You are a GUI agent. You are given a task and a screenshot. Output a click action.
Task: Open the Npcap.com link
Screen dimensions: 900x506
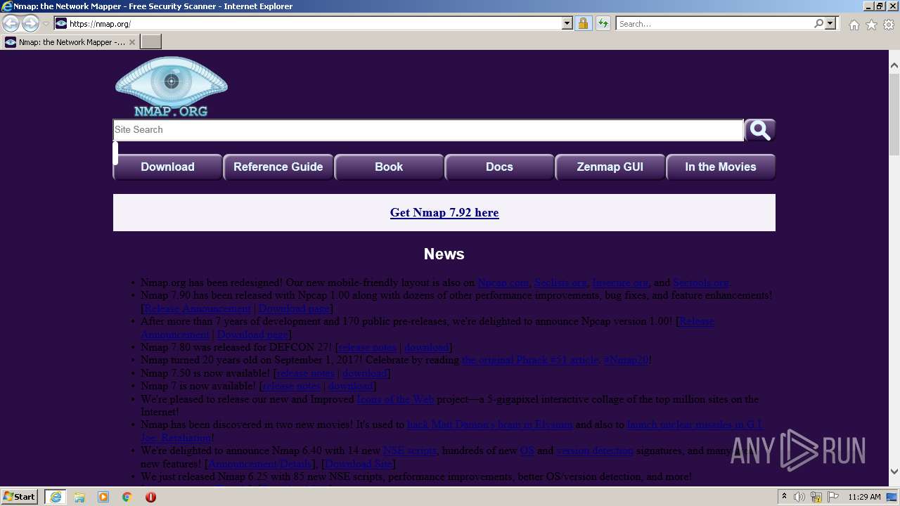(503, 283)
